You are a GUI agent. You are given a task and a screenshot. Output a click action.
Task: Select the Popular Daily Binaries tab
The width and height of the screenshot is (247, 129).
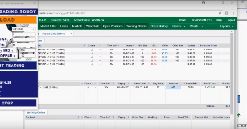click(54, 34)
